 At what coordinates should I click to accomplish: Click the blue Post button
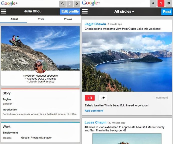(x=167, y=12)
